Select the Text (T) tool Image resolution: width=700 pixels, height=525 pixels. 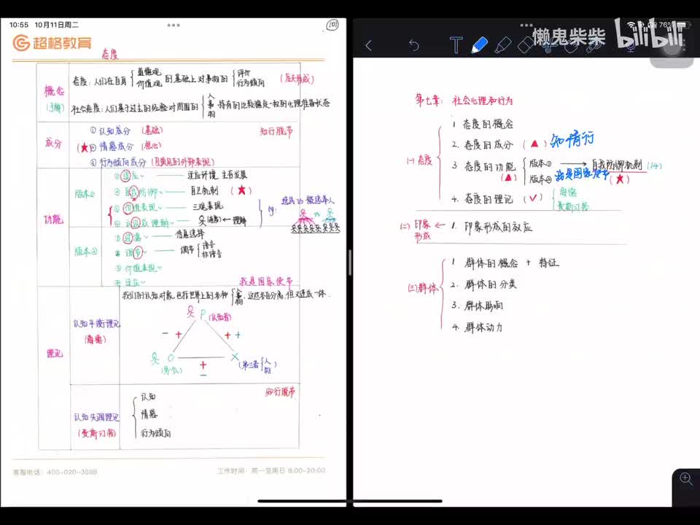click(x=456, y=45)
